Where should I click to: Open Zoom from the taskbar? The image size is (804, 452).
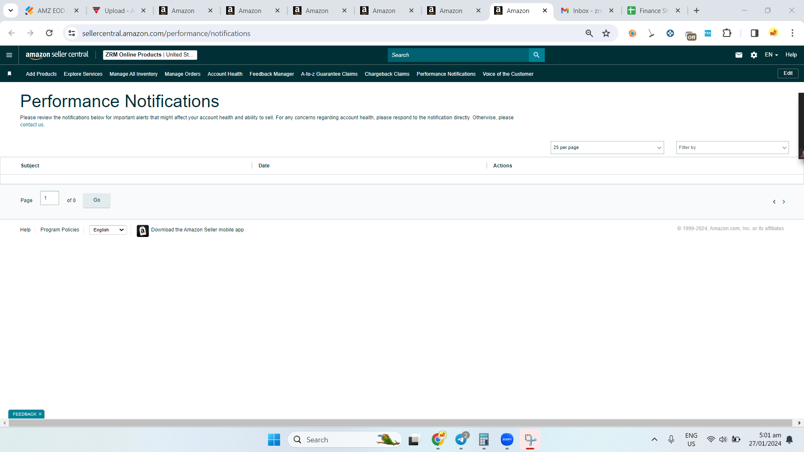[x=507, y=439]
